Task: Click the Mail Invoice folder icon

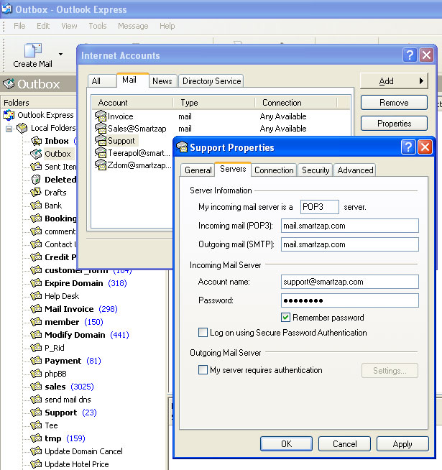Action: [36, 309]
